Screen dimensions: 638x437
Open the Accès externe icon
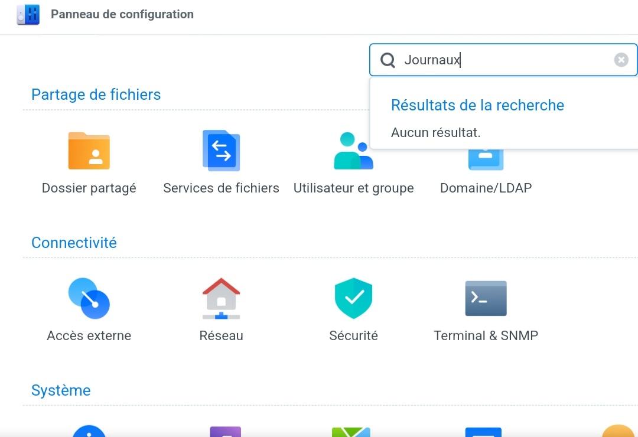89,298
